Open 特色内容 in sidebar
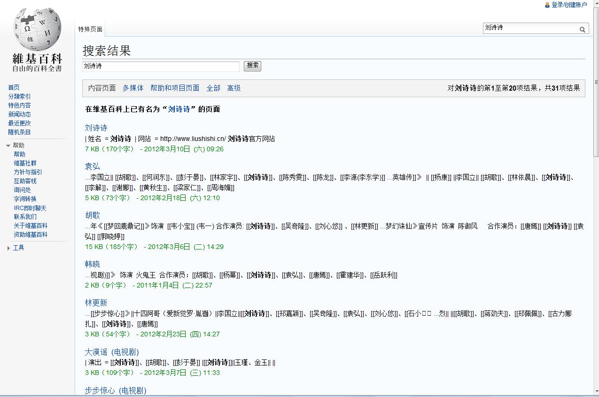This screenshot has width=599, height=397. 19,105
